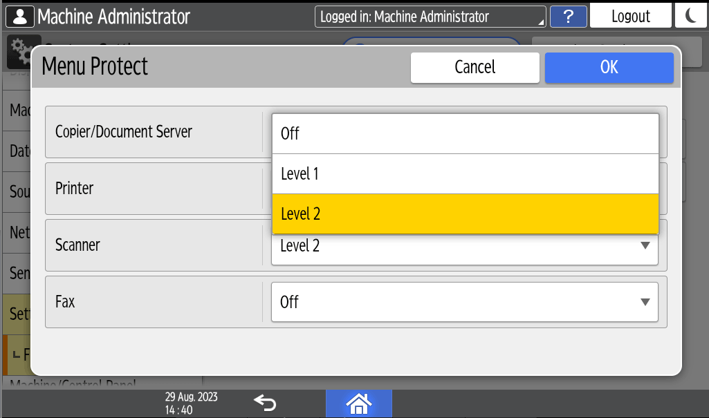Screen dimensions: 709x418
Task: Click the Menu Protect dialog title
Action: [95, 66]
